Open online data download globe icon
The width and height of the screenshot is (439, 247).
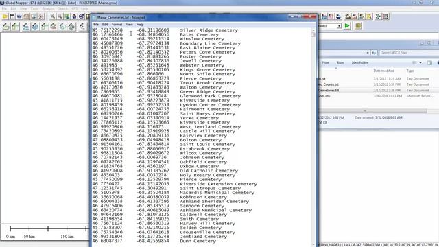click(x=19, y=16)
